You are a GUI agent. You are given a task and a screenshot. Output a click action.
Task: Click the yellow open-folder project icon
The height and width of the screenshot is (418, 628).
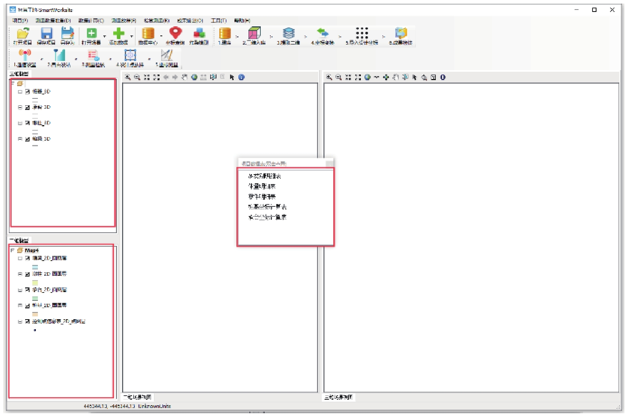click(22, 33)
